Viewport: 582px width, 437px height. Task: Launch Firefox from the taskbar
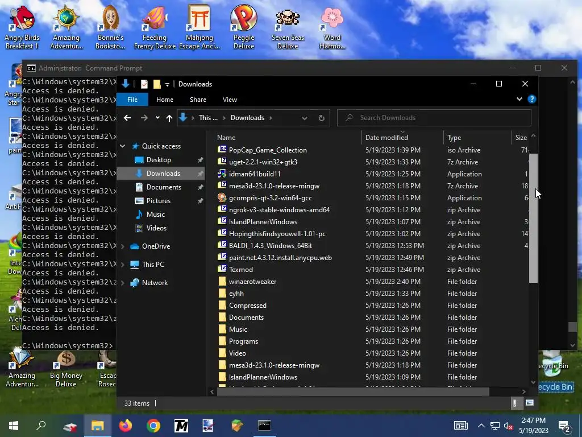click(x=126, y=426)
